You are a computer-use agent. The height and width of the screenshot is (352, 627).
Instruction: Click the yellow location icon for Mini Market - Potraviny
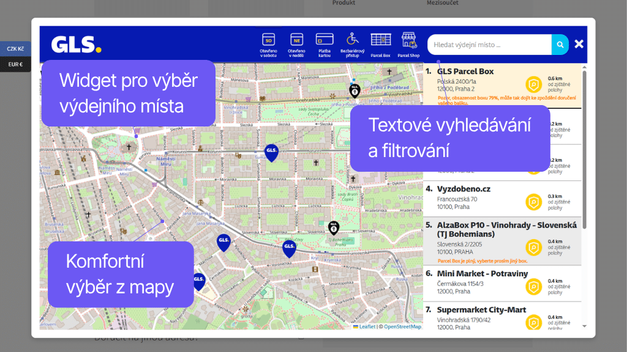tap(534, 286)
